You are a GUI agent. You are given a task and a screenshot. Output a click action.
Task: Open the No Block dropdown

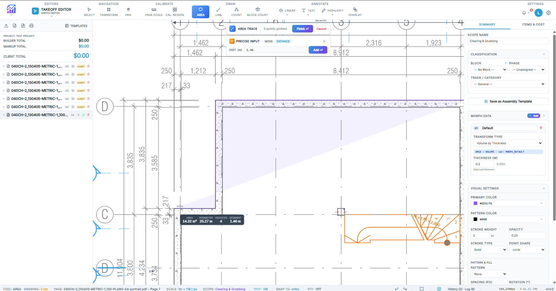[489, 69]
